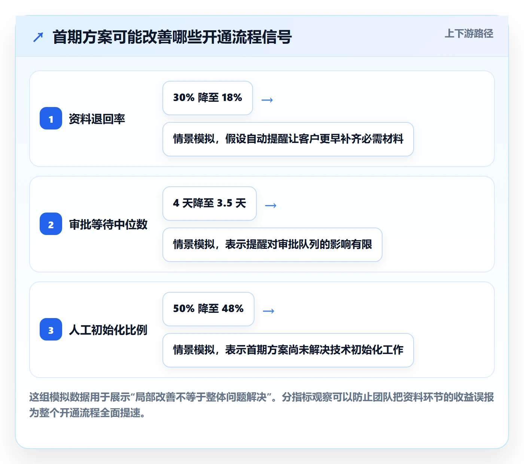
Task: Select the title 首期方案可能改善哪些开通流程信号
Action: click(172, 37)
